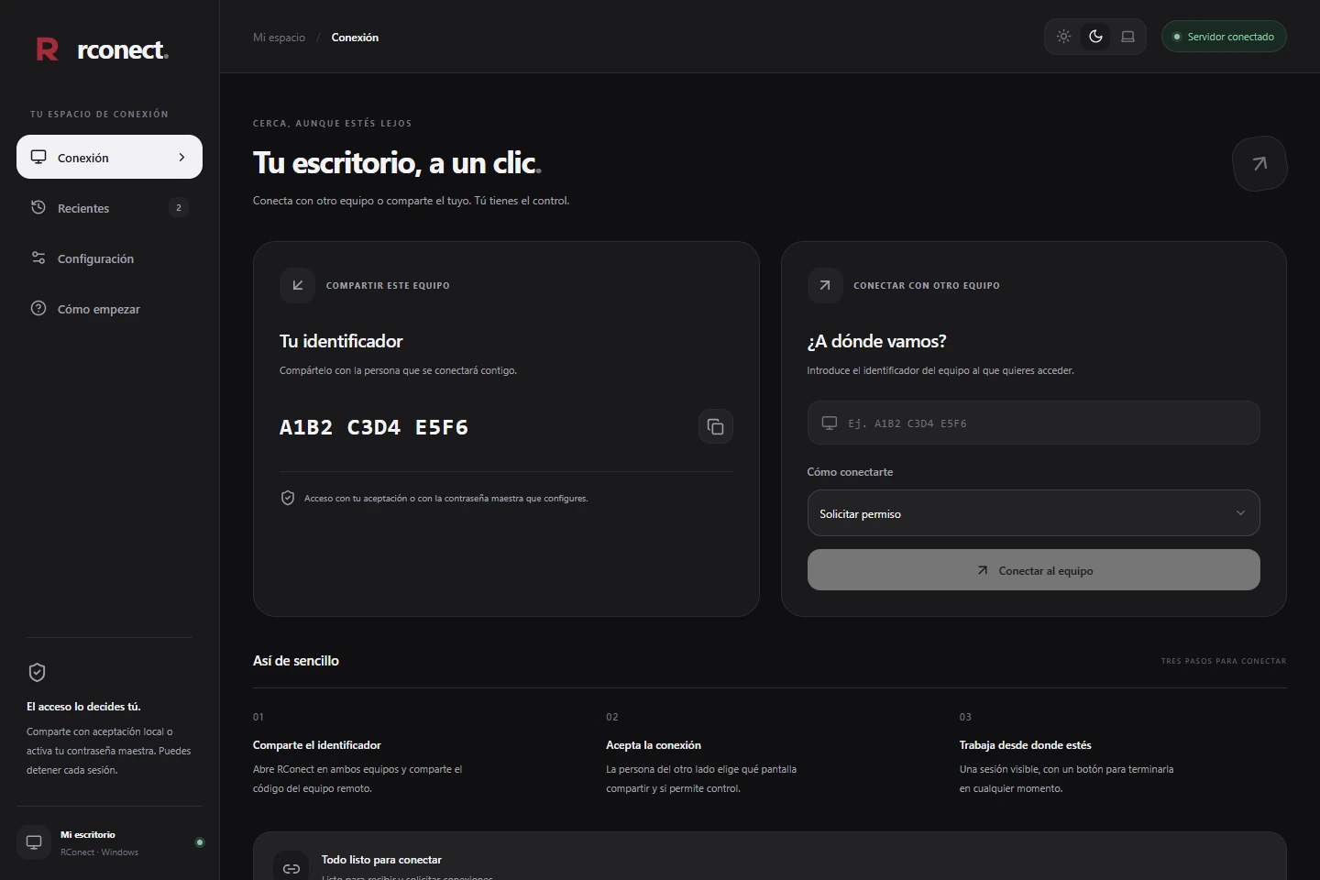Click the green online status dot

(200, 842)
